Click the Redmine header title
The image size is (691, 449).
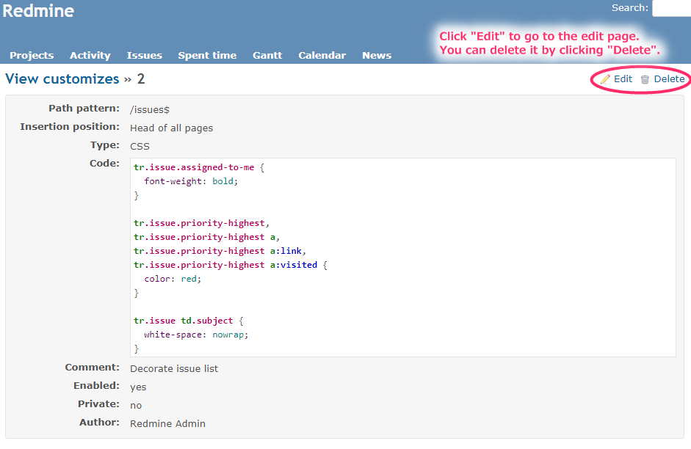coord(38,10)
